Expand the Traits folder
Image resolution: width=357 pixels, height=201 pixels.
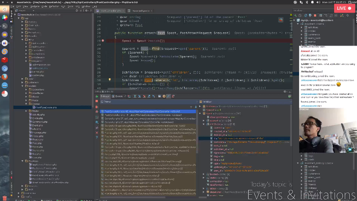pyautogui.click(x=26, y=111)
